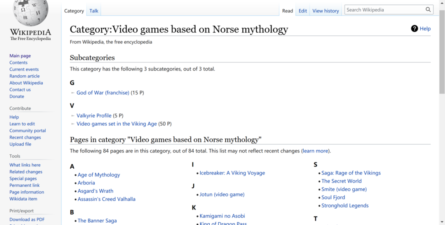Viewport: 445px width, 225px height.
Task: Open Assassin's Creed Valhalla link
Action: point(106,199)
